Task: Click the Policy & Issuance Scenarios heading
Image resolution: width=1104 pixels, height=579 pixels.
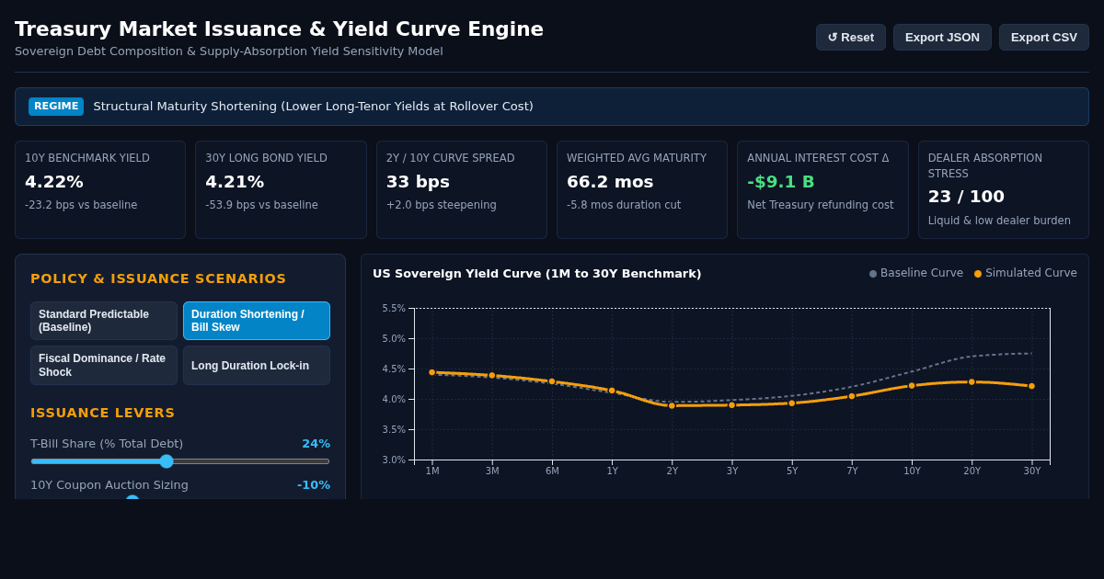Action: 158,278
